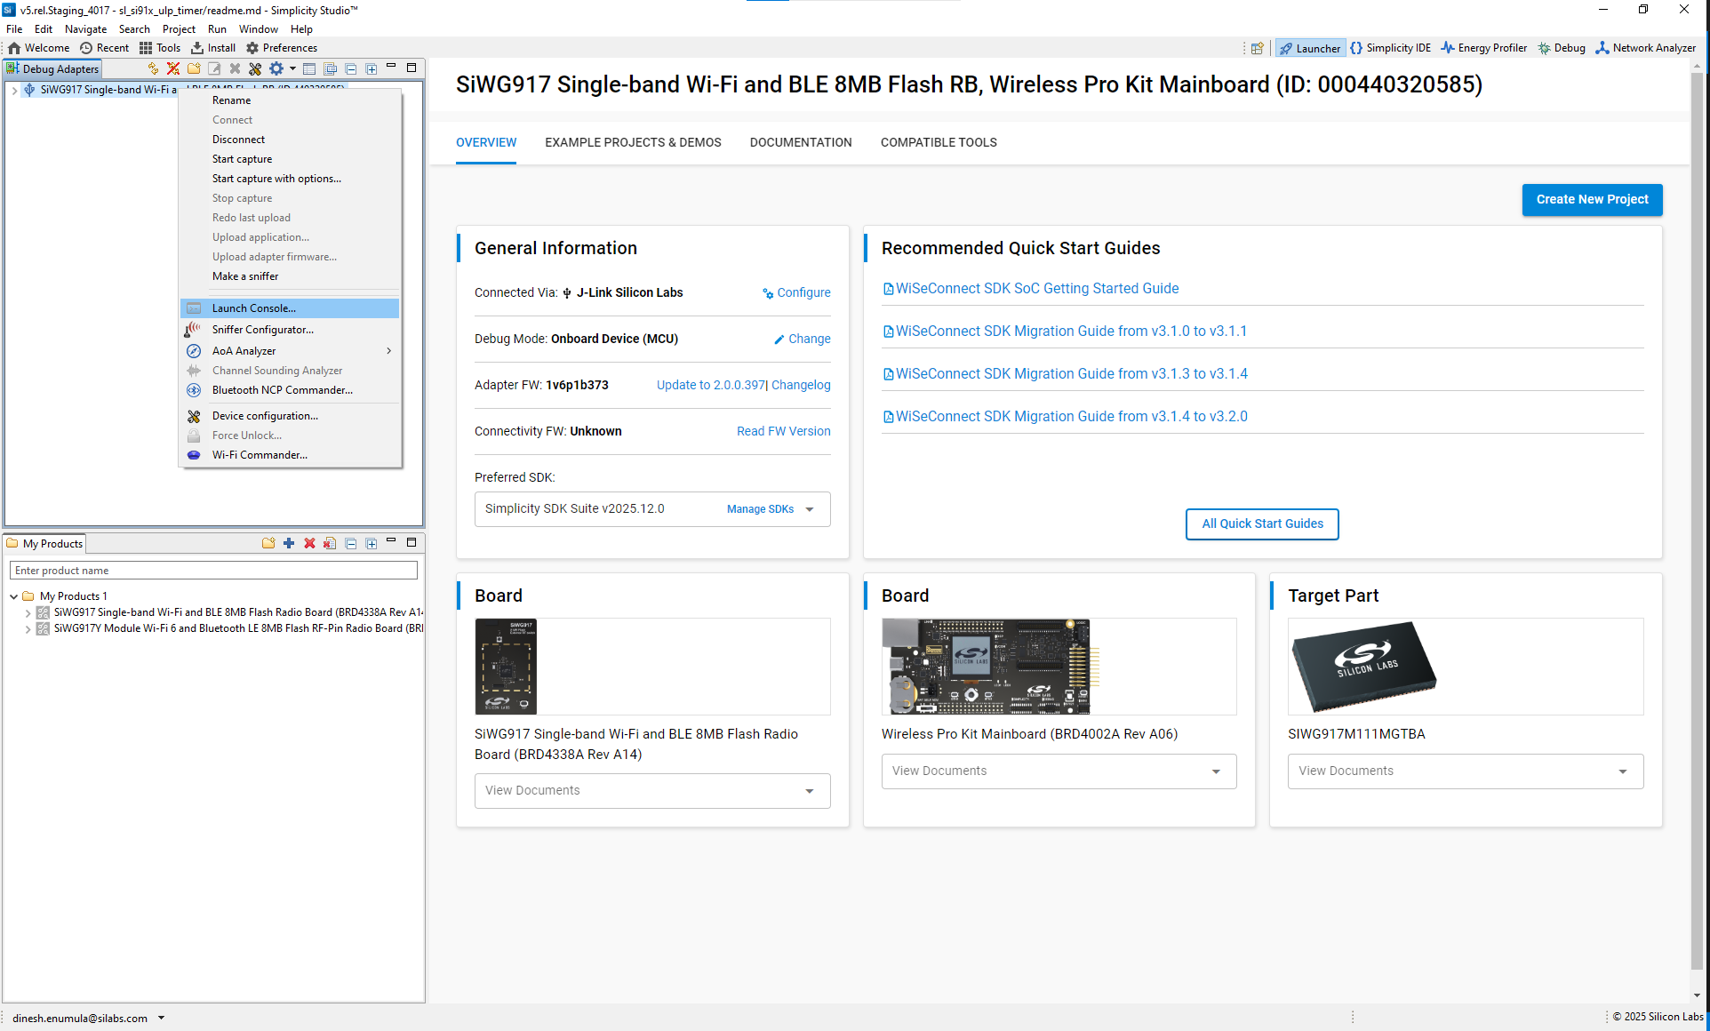Open the Network Analyzer perspective

1645,48
